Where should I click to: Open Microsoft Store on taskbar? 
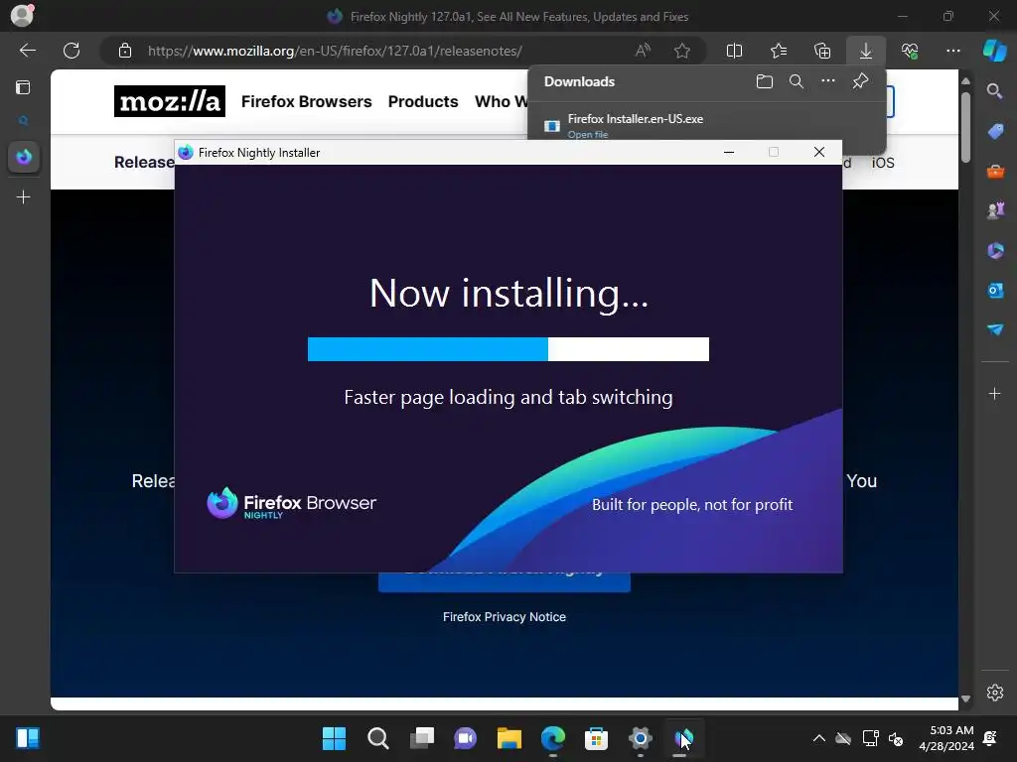coord(596,738)
